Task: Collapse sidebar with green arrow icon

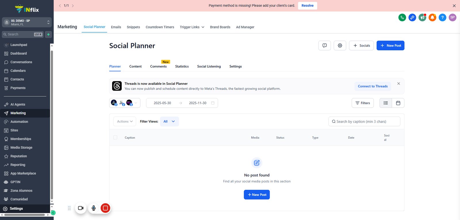Action: (53, 213)
